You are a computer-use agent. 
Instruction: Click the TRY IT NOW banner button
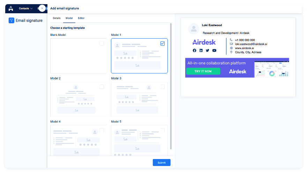click(203, 71)
